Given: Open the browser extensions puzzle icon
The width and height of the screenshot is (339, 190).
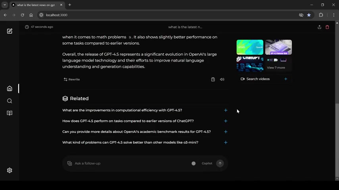Looking at the screenshot, I should click(321, 15).
